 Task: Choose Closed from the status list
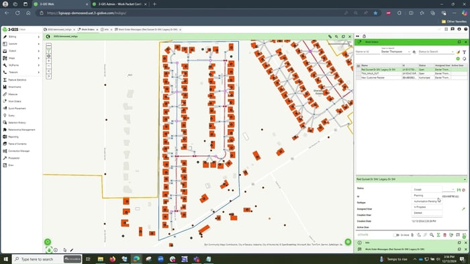pyautogui.click(x=427, y=189)
